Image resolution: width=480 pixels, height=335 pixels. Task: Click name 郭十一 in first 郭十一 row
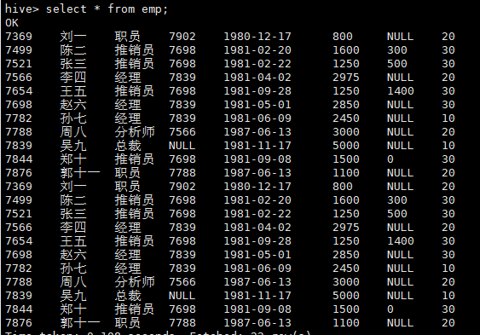click(80, 173)
